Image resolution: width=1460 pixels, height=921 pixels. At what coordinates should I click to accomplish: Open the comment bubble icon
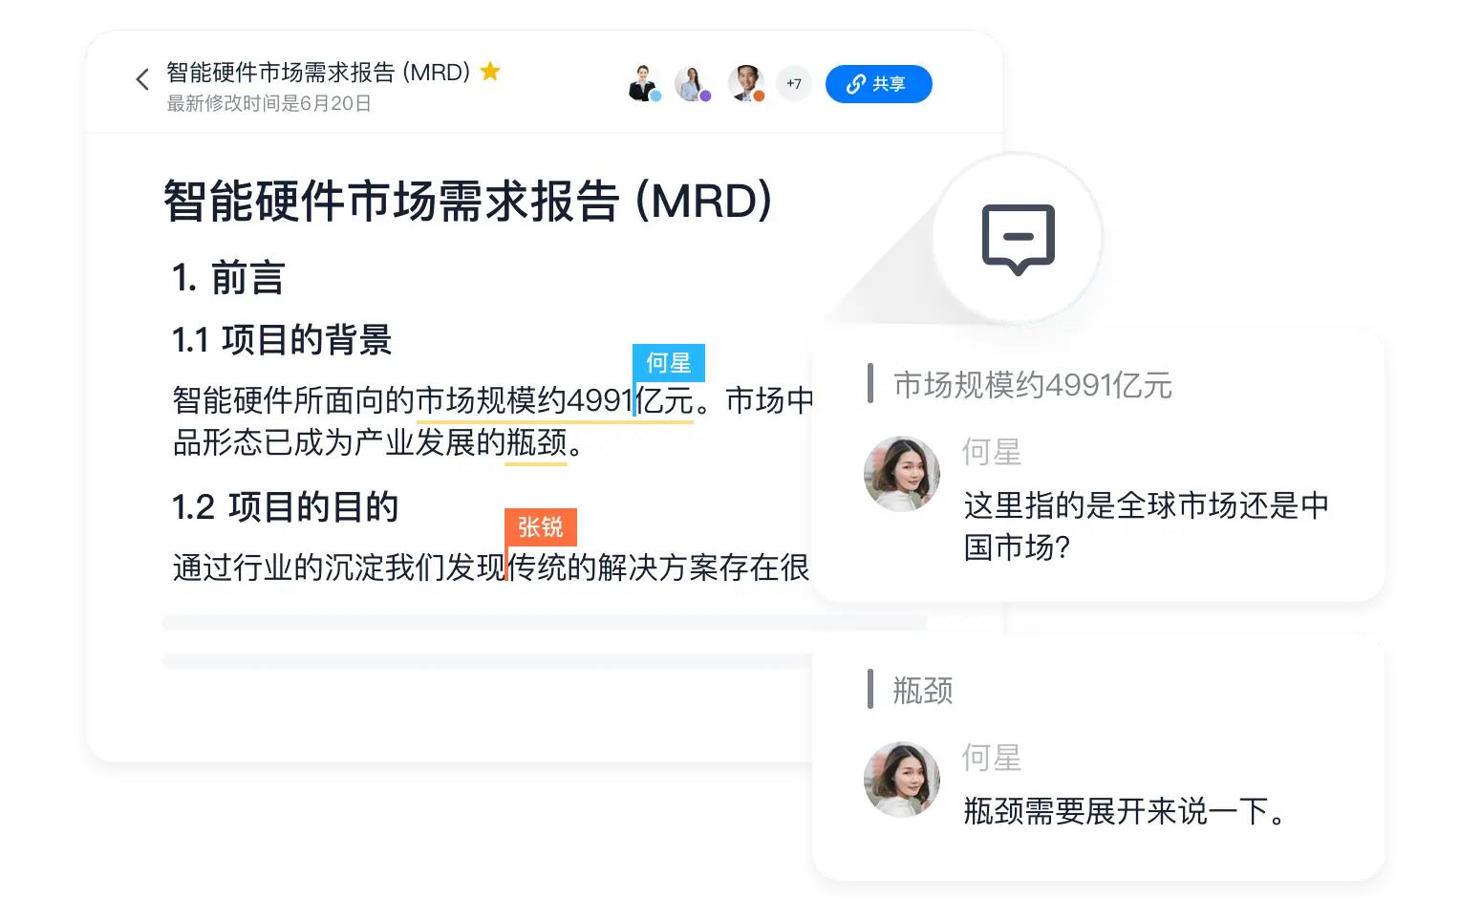coord(1019,240)
